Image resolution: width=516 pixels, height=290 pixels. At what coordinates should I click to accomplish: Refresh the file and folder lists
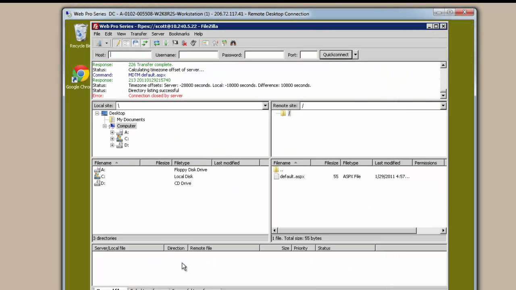[x=157, y=43]
